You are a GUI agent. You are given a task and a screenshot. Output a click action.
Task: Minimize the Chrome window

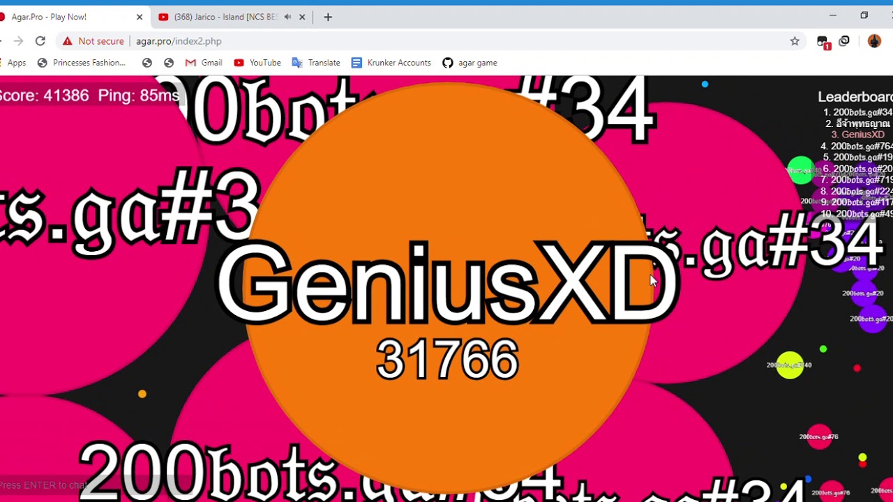tap(832, 15)
